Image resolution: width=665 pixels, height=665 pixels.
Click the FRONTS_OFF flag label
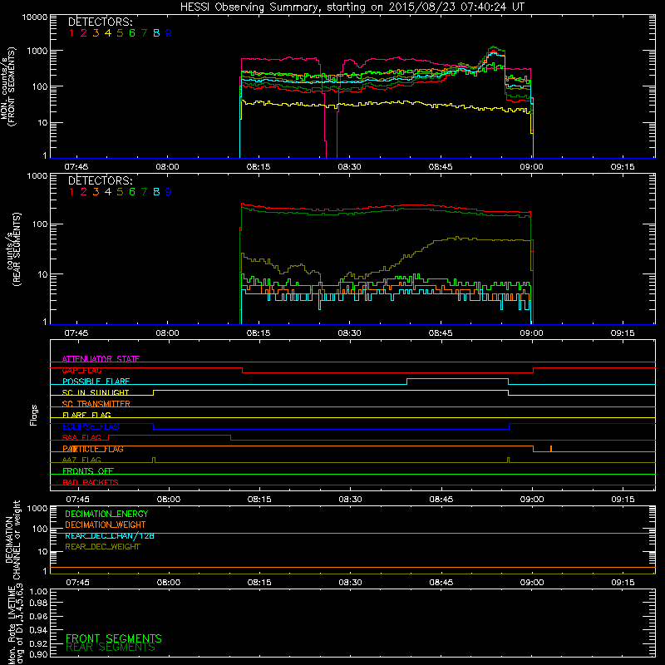[x=88, y=470]
